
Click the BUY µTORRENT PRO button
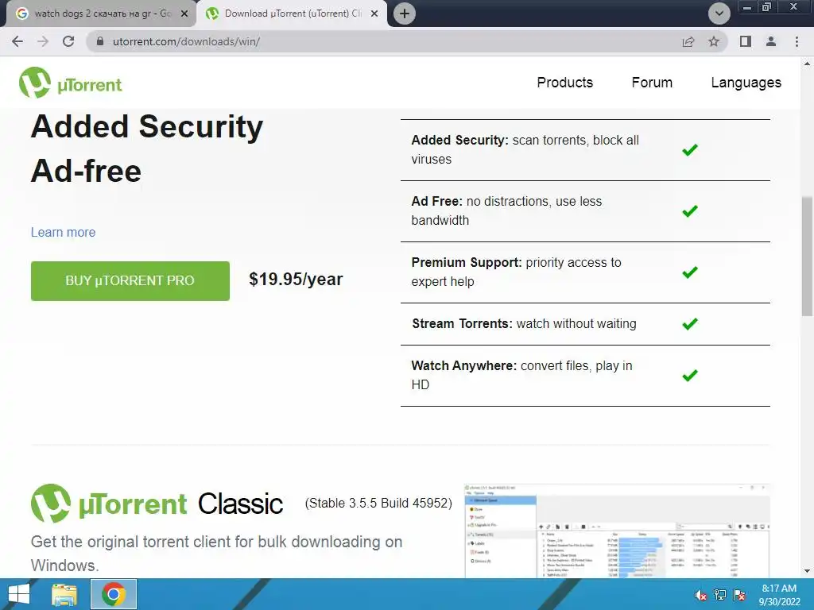point(130,280)
